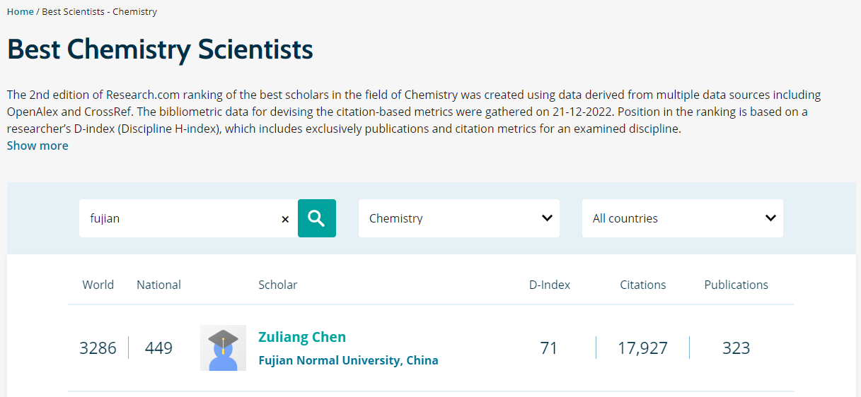Click the teal magnifier search button
The width and height of the screenshot is (861, 397).
316,218
